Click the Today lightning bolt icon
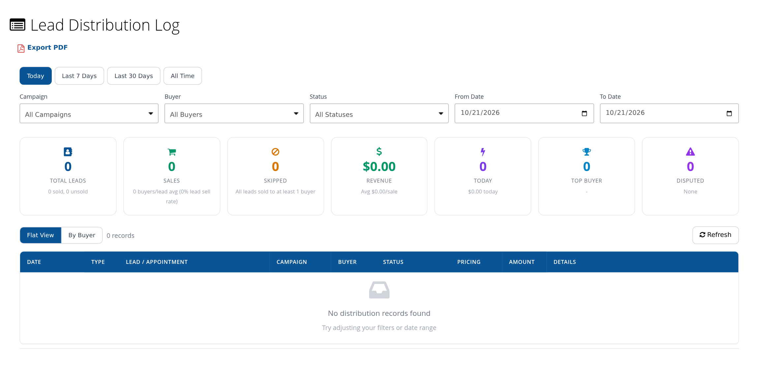 tap(483, 152)
